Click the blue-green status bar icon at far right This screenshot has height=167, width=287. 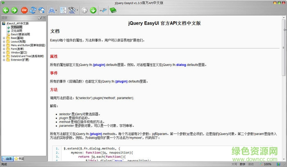(278, 164)
